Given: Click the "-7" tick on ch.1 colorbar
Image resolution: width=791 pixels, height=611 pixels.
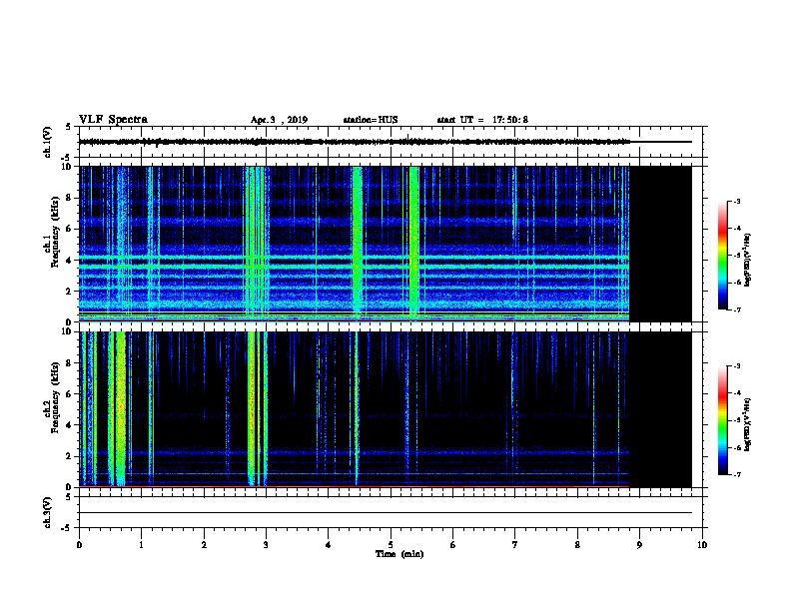Looking at the screenshot, I should [736, 309].
